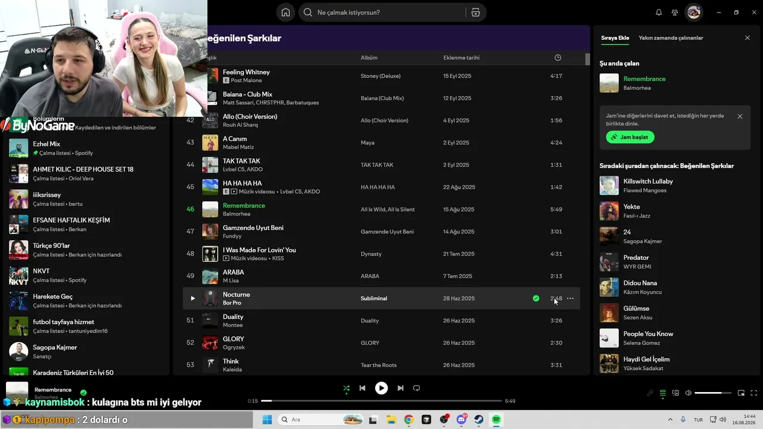
Task: Open the Windows Start menu
Action: [x=267, y=419]
